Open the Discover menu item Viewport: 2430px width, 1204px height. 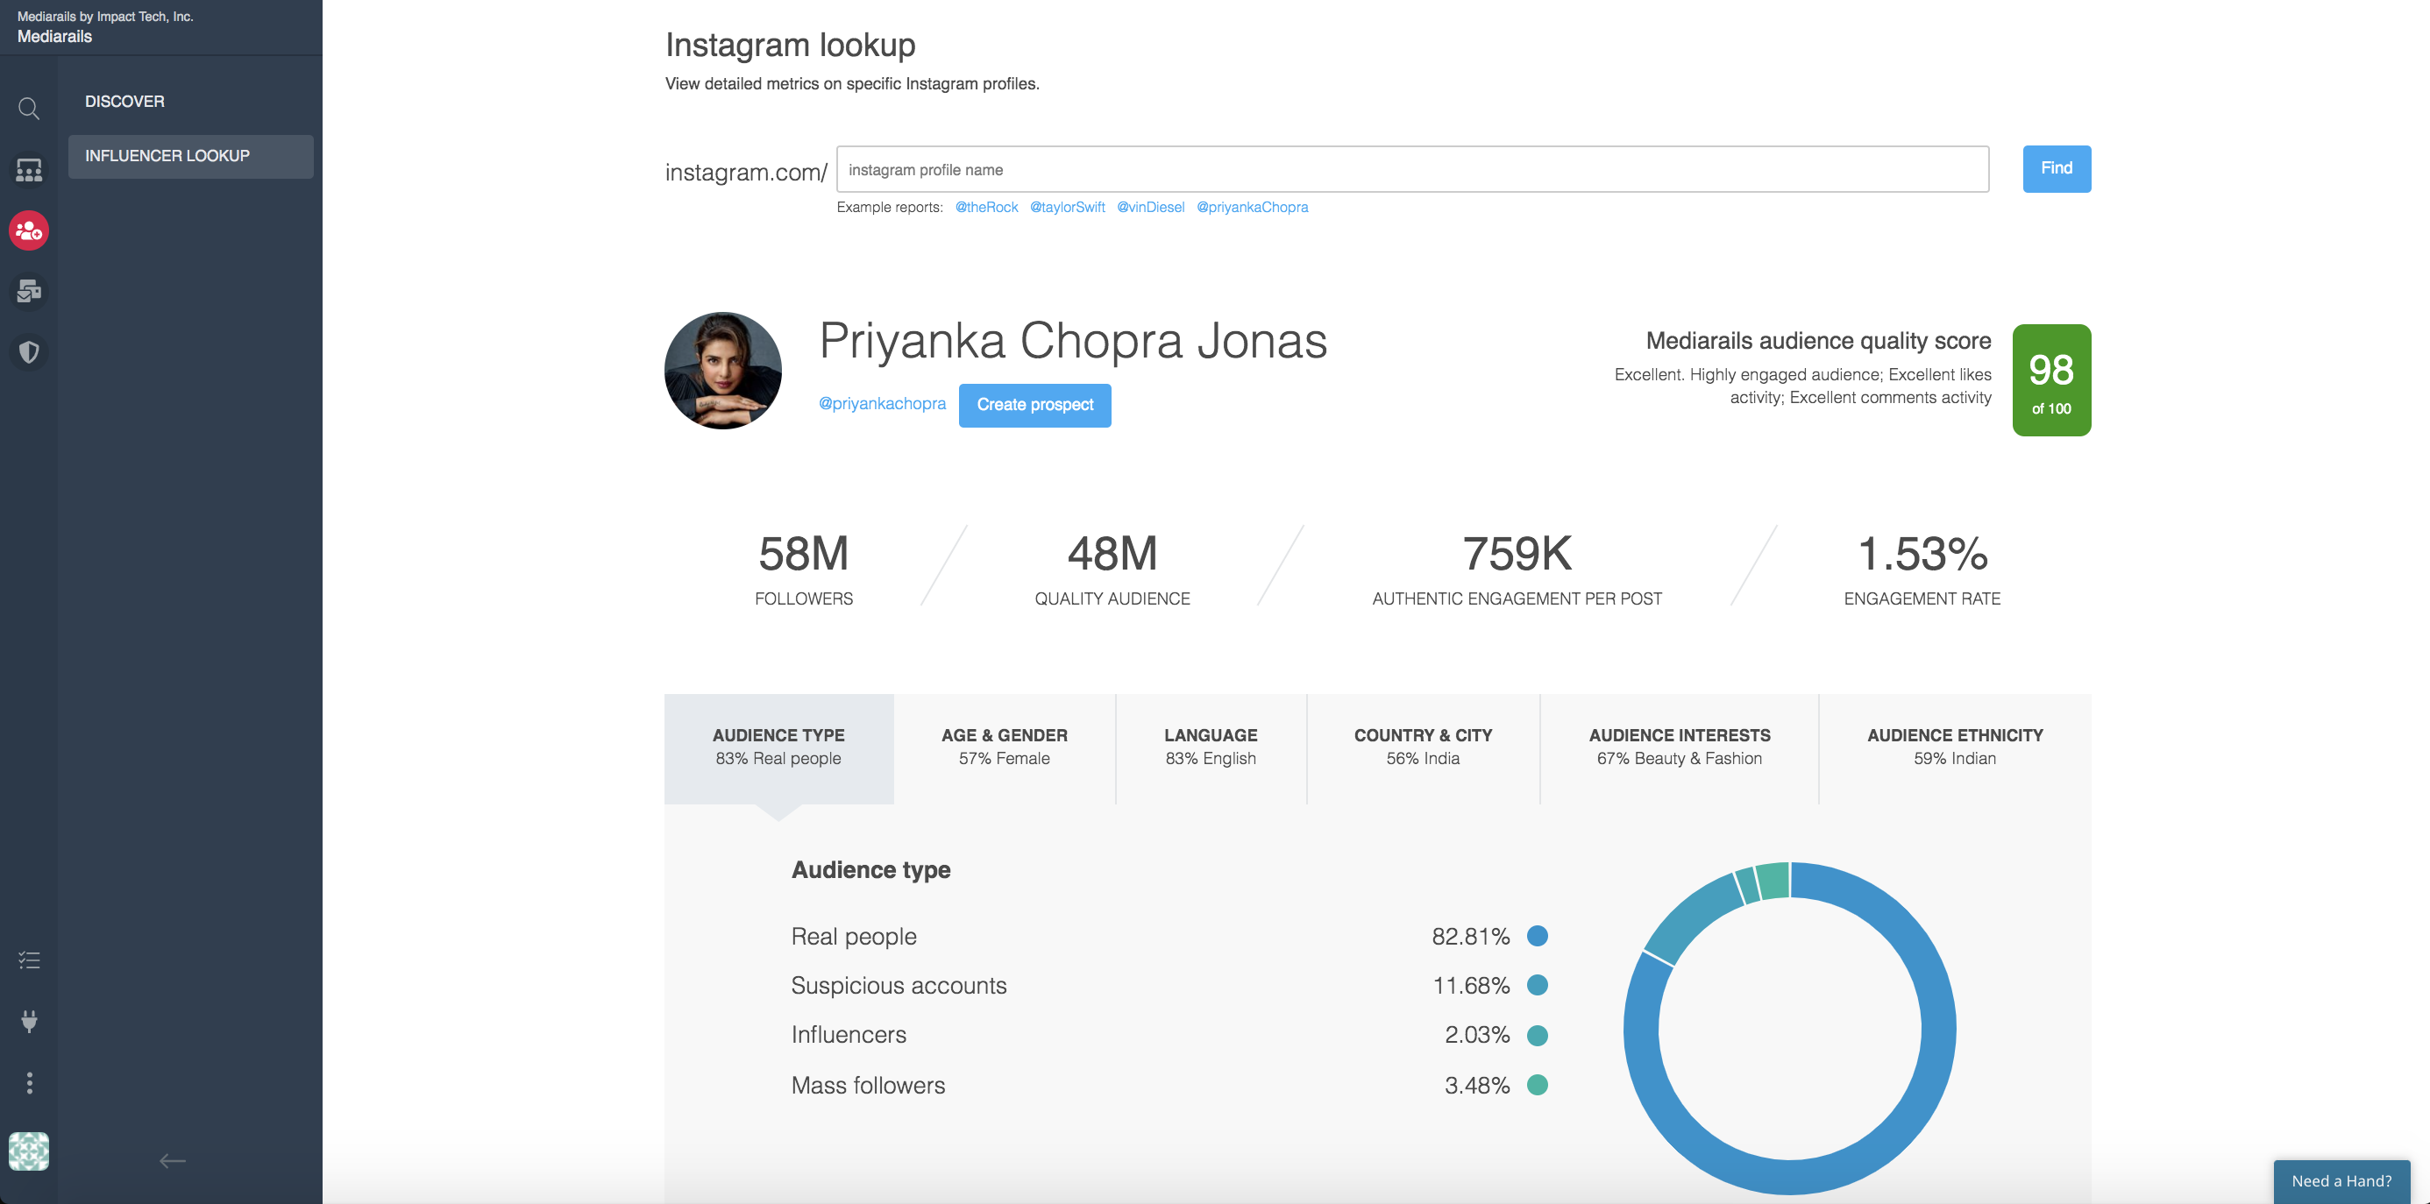[124, 102]
